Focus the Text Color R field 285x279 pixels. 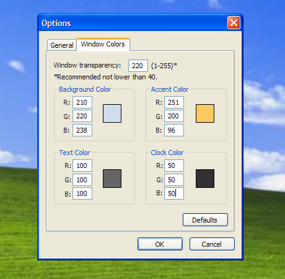point(82,166)
